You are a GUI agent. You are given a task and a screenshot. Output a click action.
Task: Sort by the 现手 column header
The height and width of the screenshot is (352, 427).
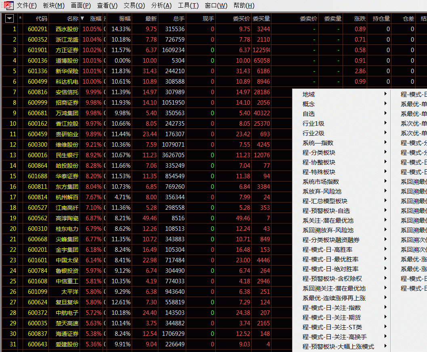coord(208,19)
